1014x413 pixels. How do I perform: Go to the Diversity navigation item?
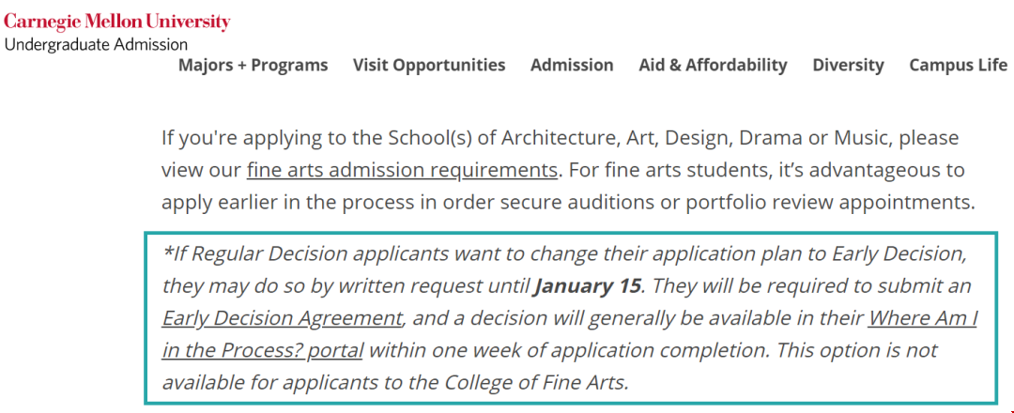click(x=848, y=66)
